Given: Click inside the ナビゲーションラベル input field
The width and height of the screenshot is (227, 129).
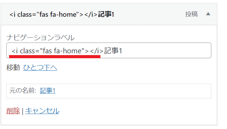Looking at the screenshot, I should click(109, 51).
